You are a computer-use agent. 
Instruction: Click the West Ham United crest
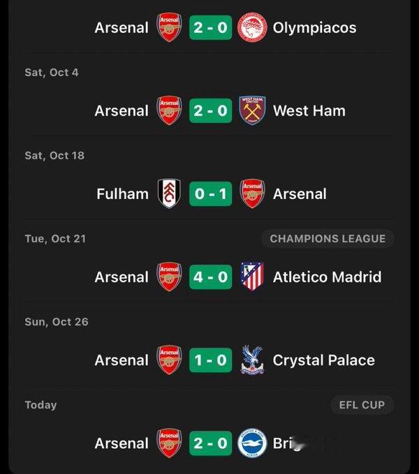252,110
